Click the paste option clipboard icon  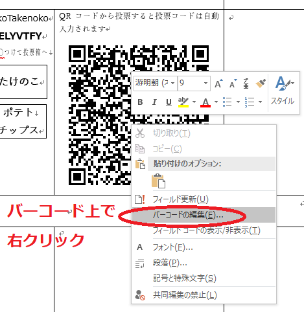pos(159,181)
